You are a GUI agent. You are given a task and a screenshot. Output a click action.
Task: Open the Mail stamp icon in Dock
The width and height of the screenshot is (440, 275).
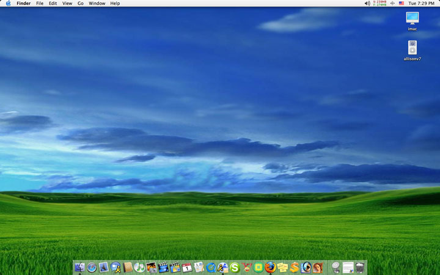103,268
